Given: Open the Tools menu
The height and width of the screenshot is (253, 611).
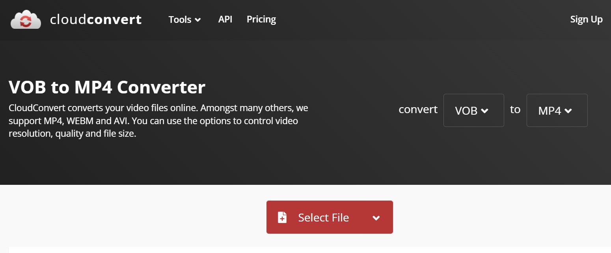Looking at the screenshot, I should tap(184, 19).
